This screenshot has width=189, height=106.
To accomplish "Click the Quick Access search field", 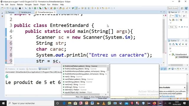I will (x=172, y=8).
